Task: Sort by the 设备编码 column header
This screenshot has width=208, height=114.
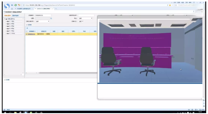Action: (x=32, y=31)
